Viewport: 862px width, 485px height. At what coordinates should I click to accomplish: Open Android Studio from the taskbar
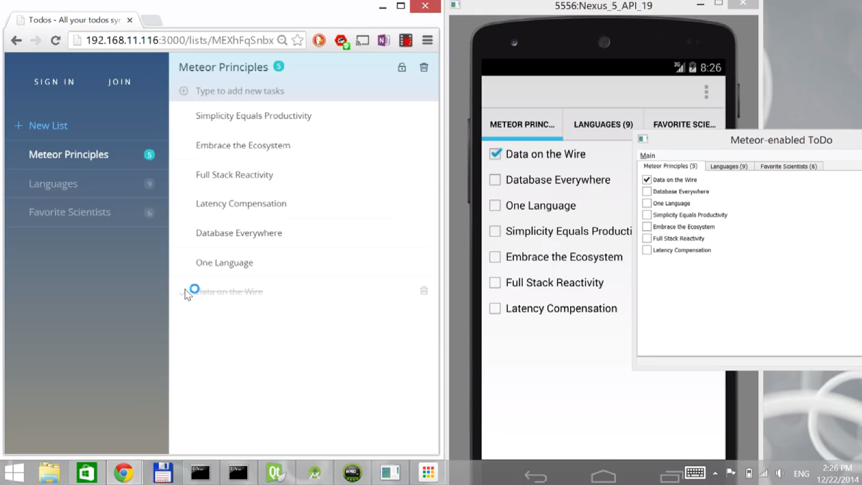pyautogui.click(x=314, y=473)
